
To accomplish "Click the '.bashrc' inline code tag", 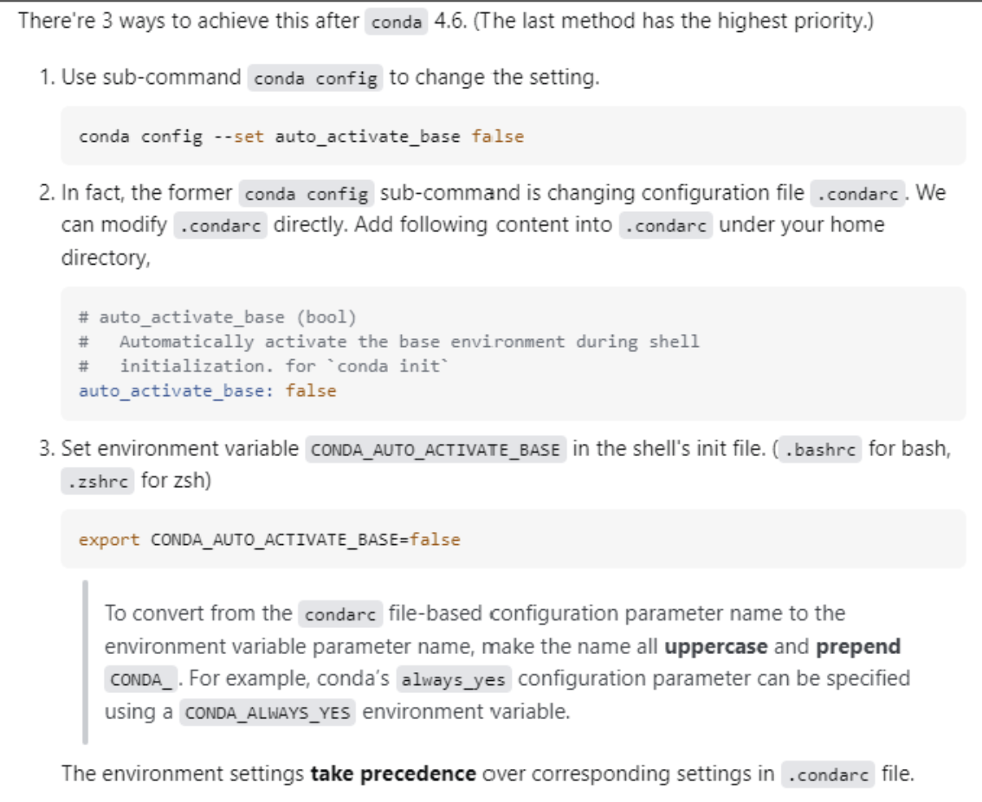I will click(x=820, y=449).
